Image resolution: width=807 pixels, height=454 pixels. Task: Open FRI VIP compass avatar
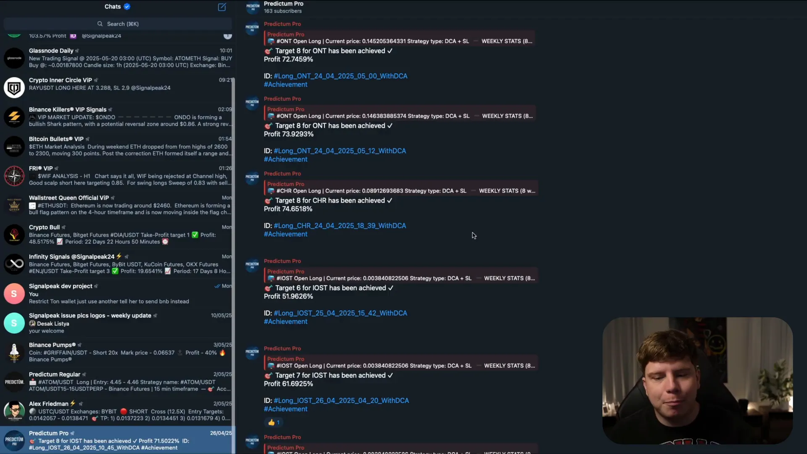pyautogui.click(x=14, y=176)
